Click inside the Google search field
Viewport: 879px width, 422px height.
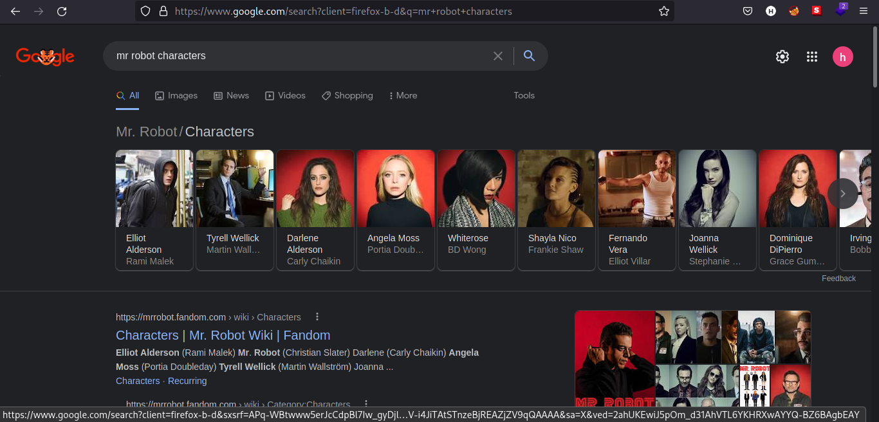(299, 56)
